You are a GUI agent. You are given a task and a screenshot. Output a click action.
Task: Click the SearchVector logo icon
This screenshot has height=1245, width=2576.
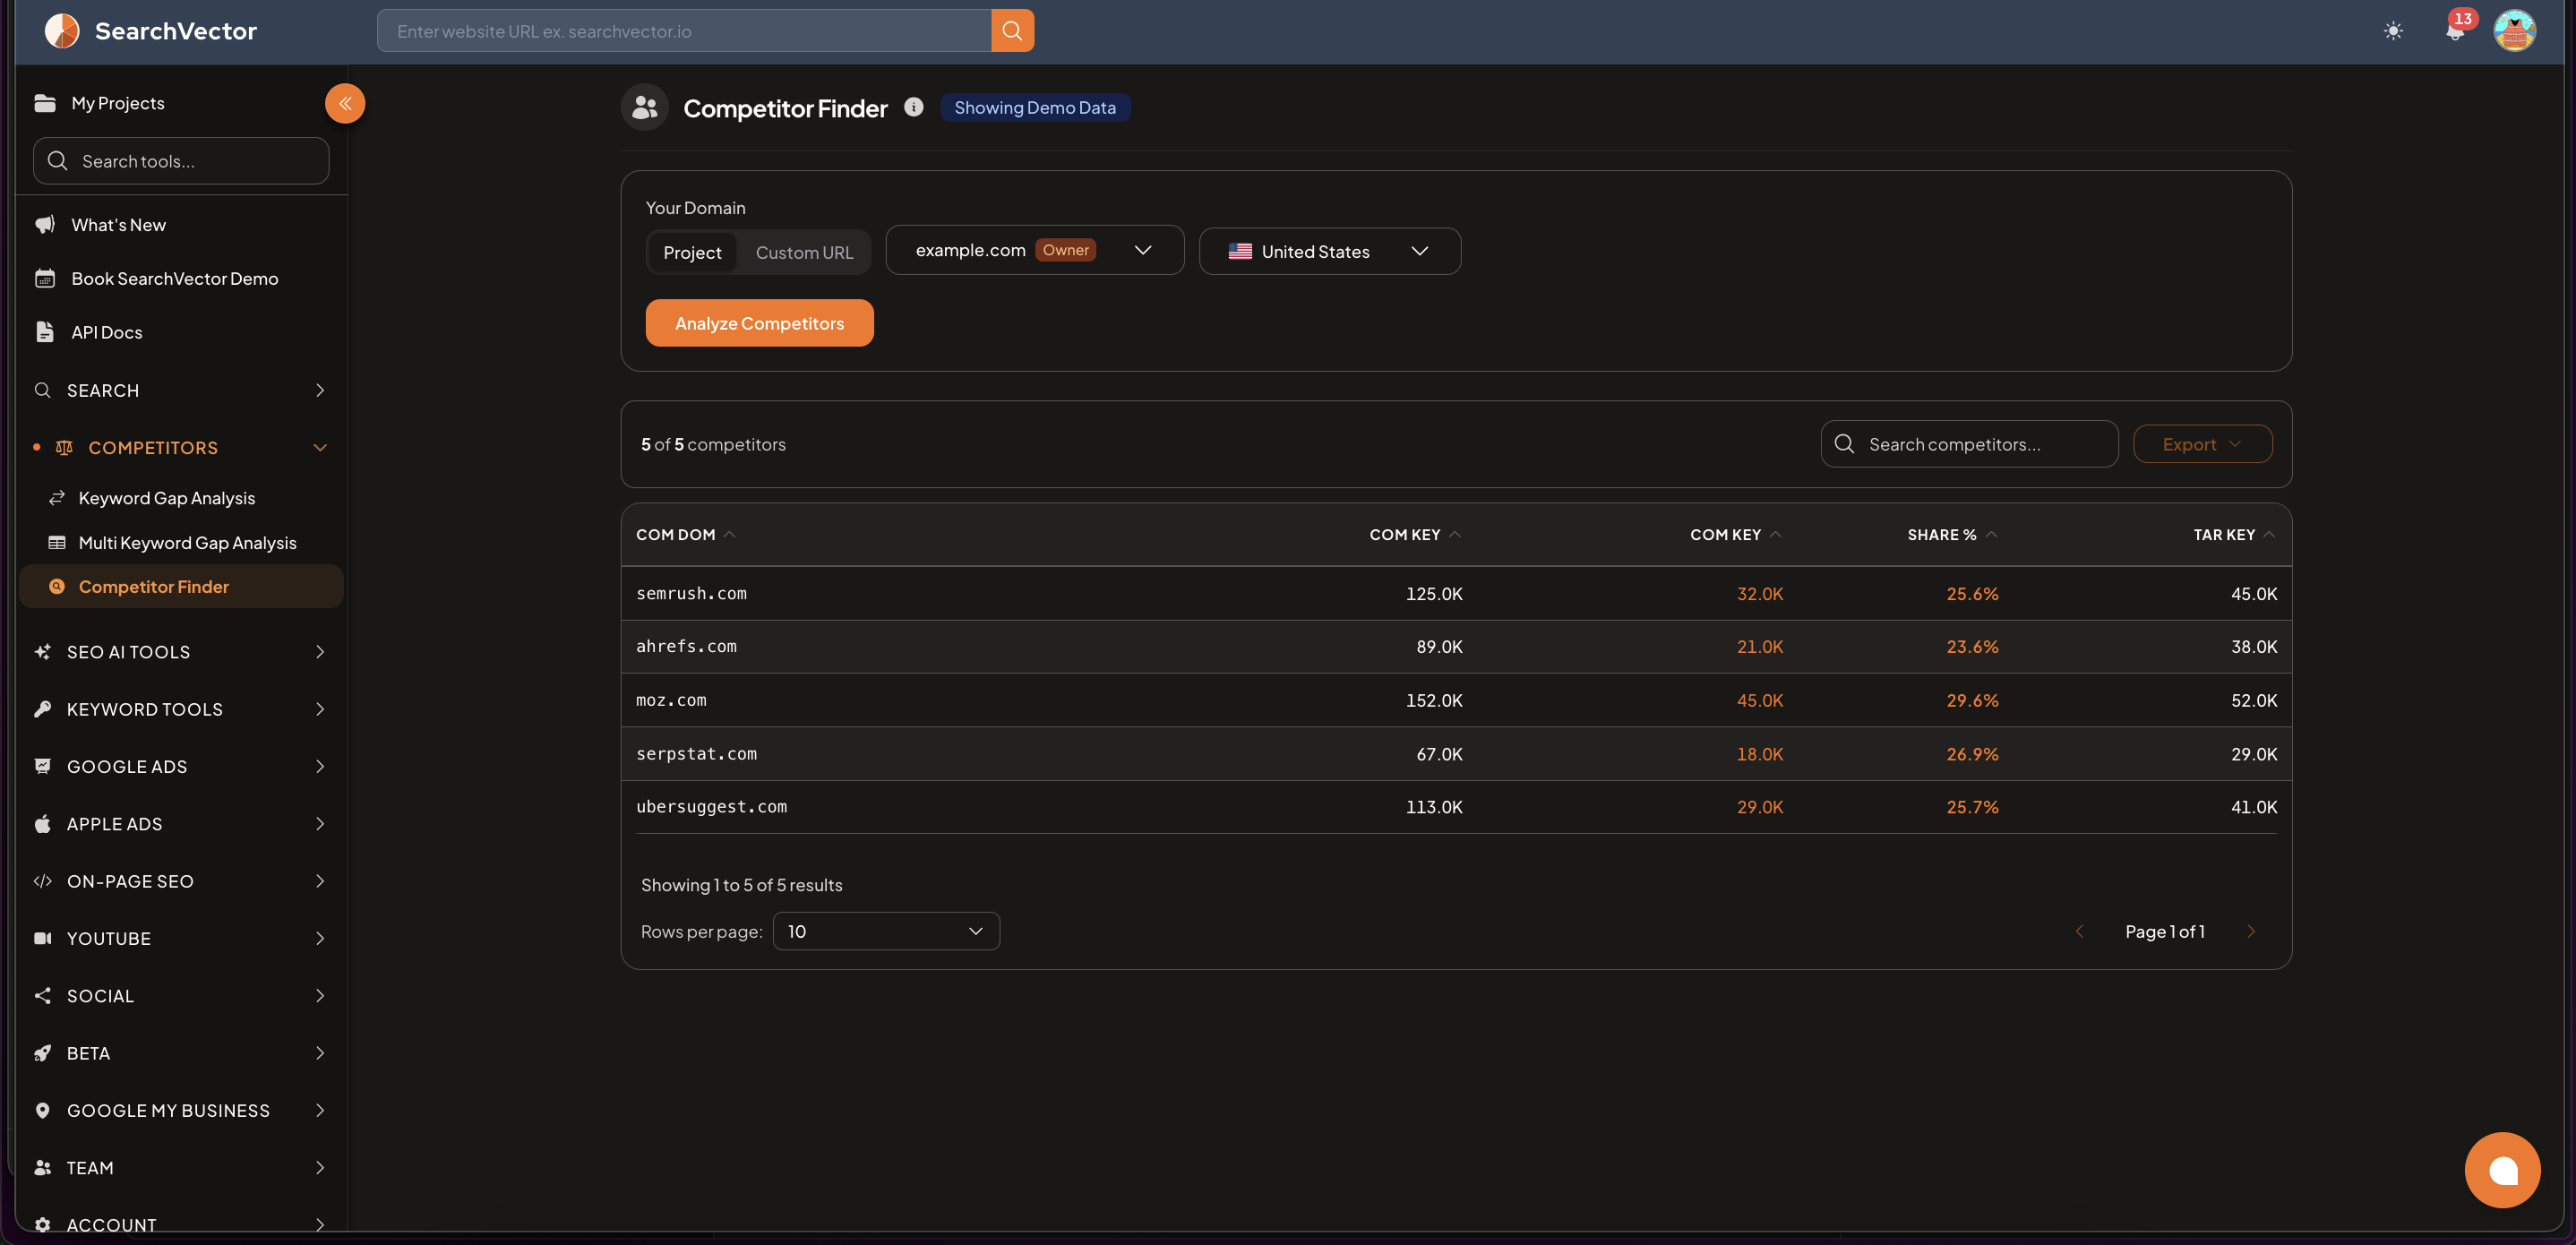[x=62, y=31]
